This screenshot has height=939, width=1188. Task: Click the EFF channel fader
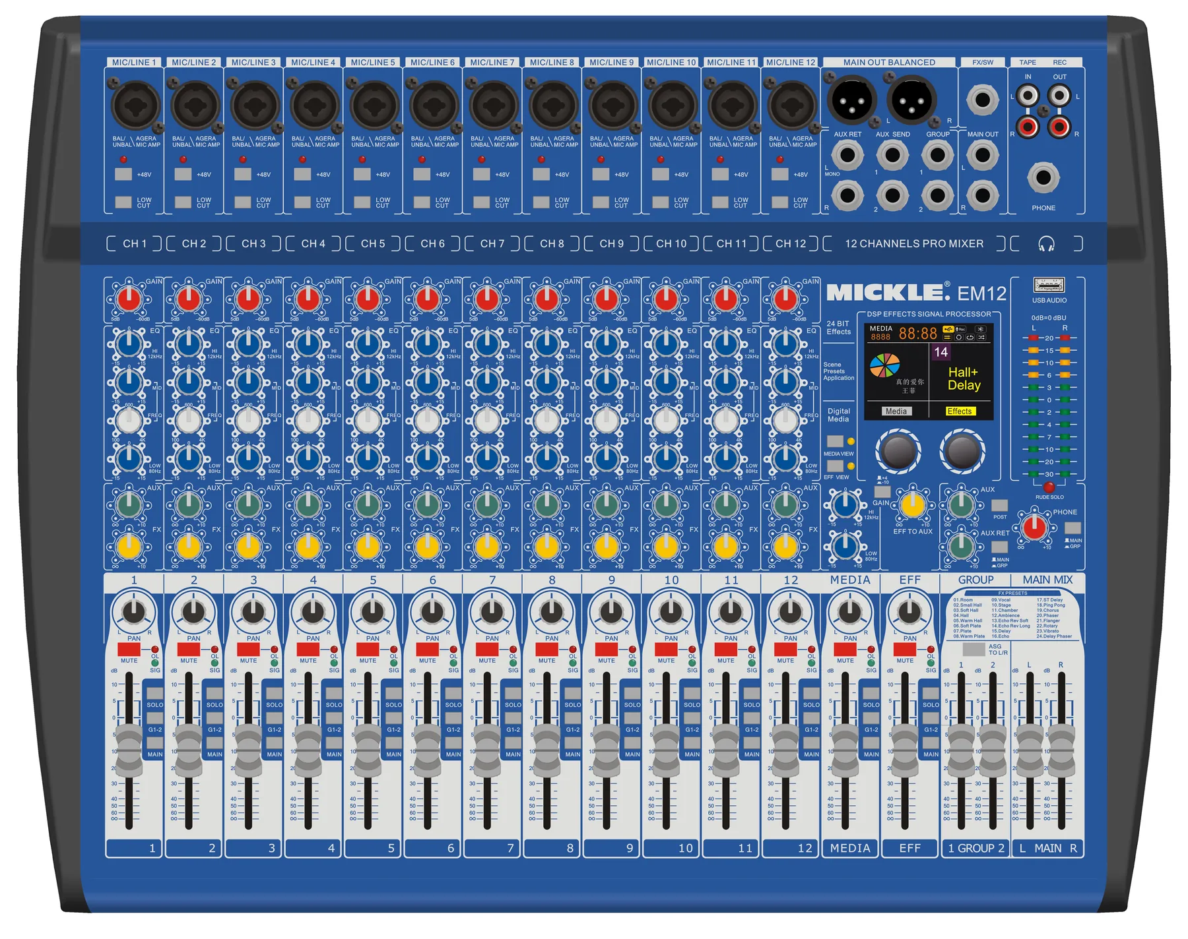coord(905,750)
